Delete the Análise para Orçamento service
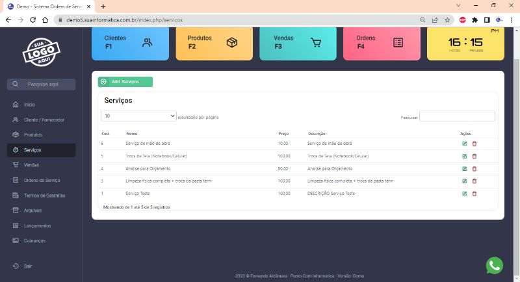Viewport: 520px width, 282px height. pyautogui.click(x=474, y=168)
